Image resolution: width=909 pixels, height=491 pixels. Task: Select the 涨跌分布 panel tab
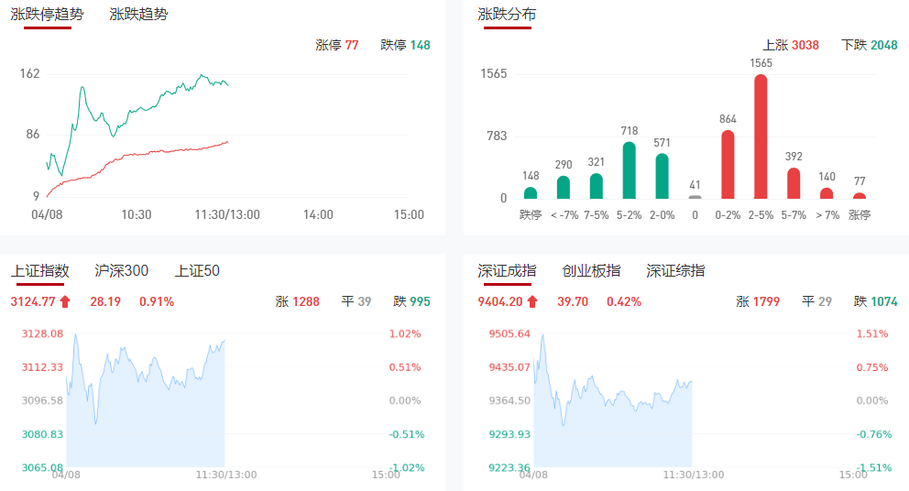tap(507, 15)
